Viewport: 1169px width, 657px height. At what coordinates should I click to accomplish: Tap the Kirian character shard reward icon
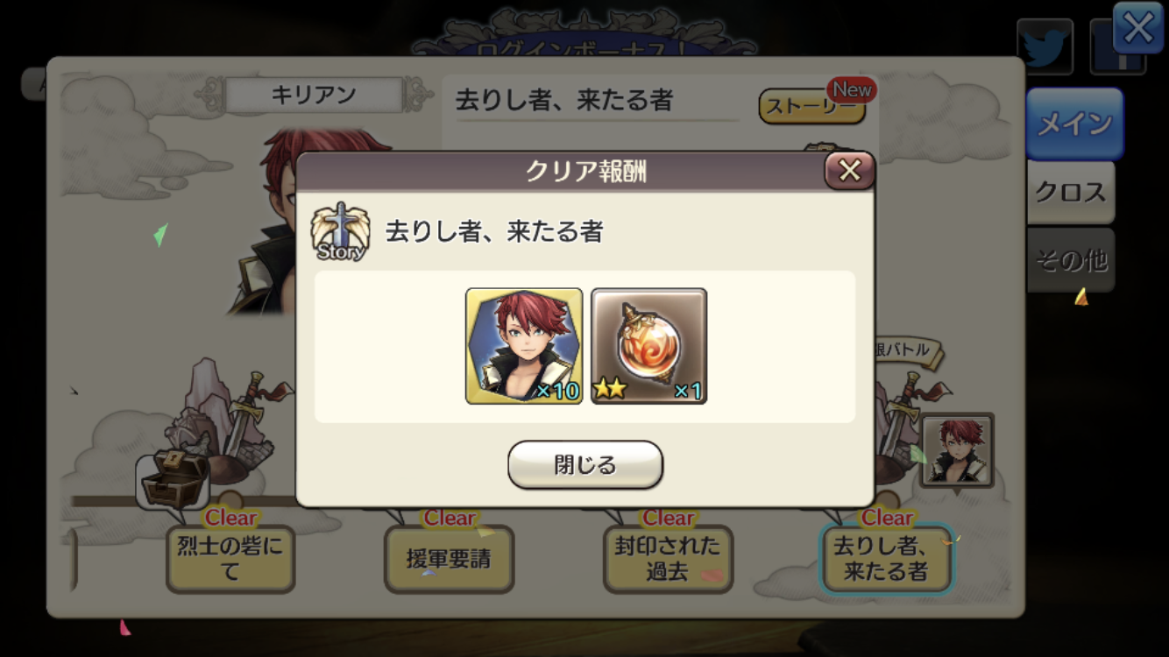click(524, 346)
